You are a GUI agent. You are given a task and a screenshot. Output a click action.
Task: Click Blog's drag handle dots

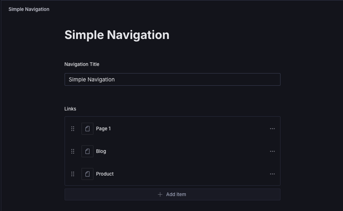coord(72,151)
